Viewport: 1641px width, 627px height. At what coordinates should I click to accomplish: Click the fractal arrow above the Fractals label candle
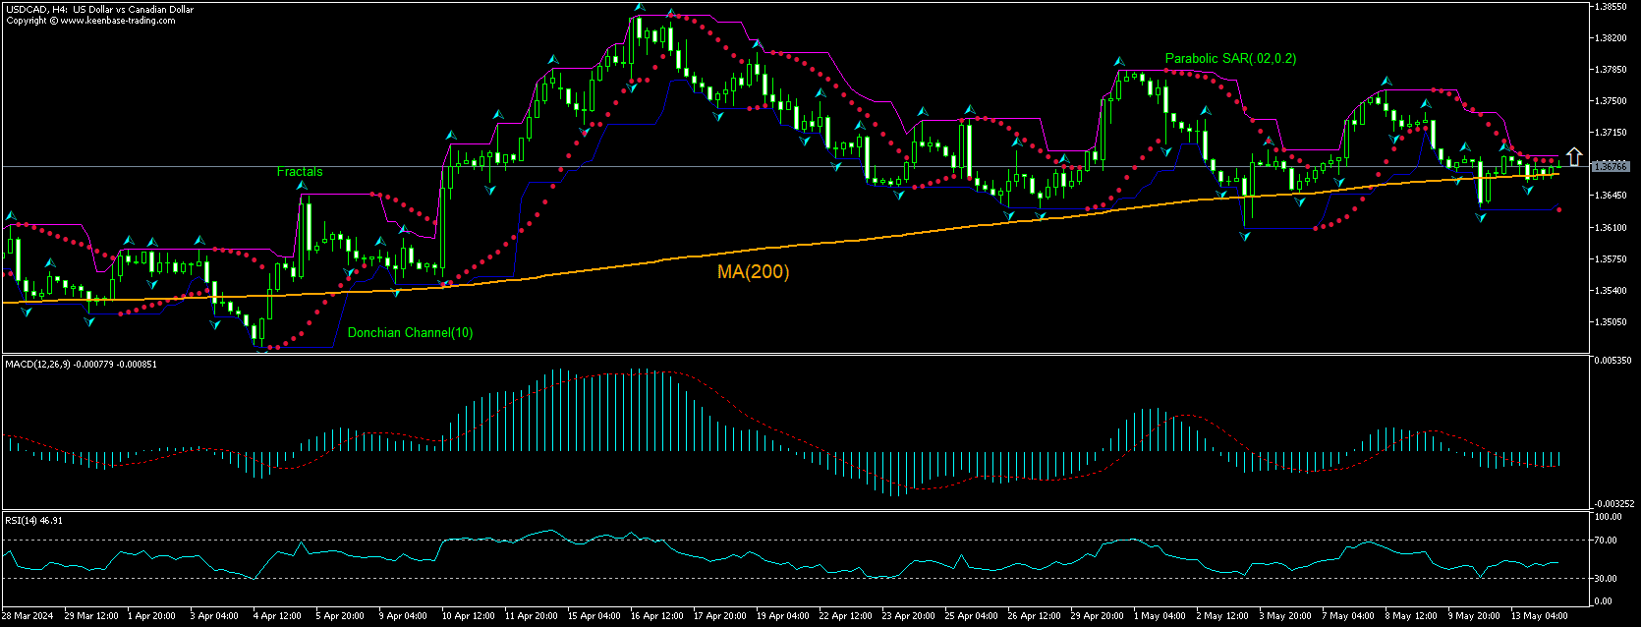click(x=304, y=184)
